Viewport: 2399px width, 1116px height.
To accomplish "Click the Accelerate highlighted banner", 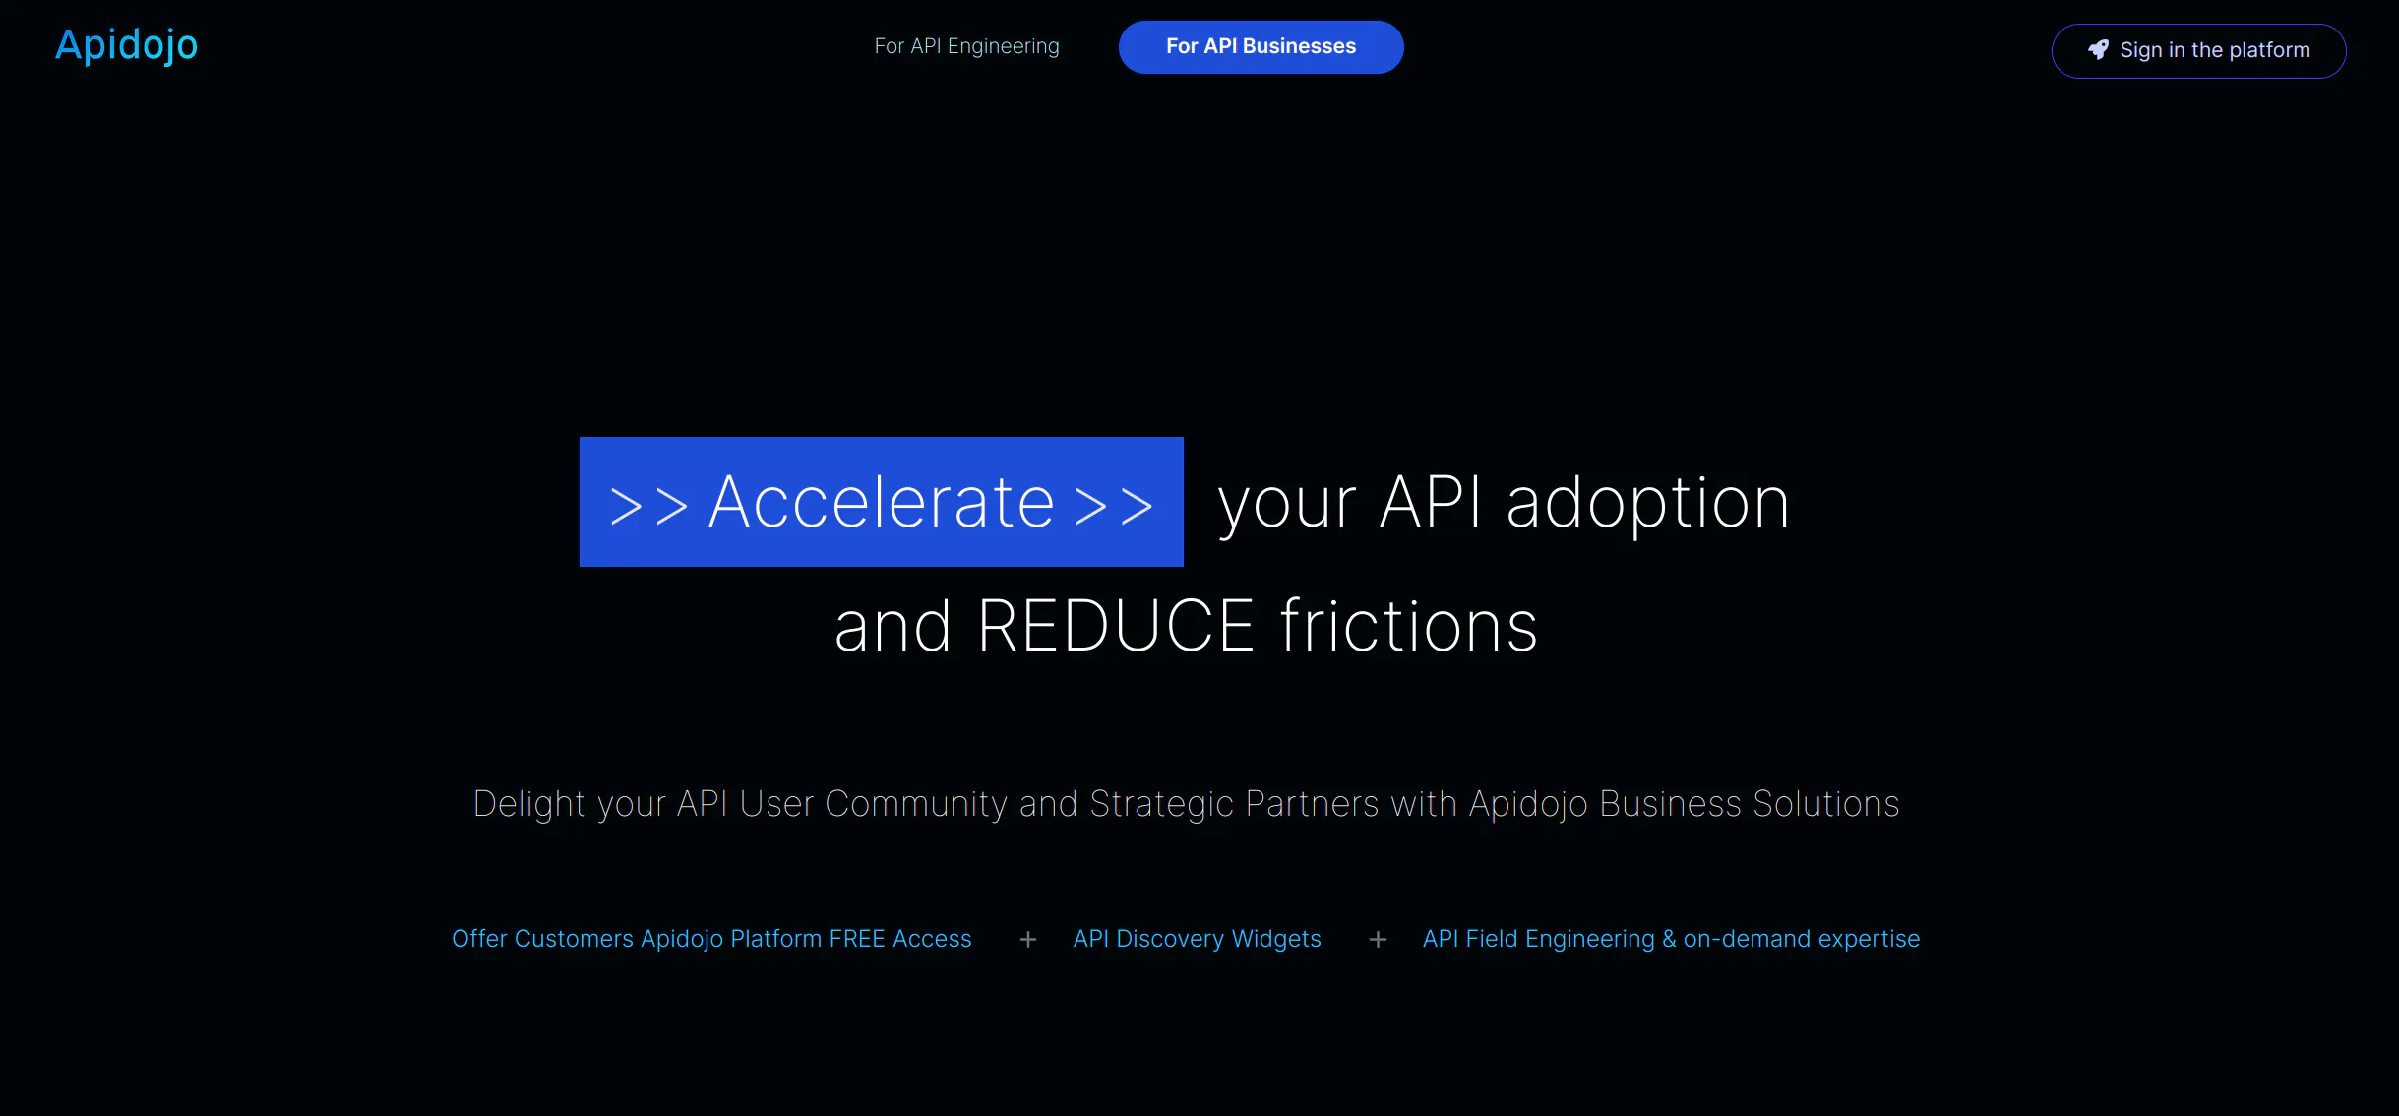I will (x=881, y=502).
